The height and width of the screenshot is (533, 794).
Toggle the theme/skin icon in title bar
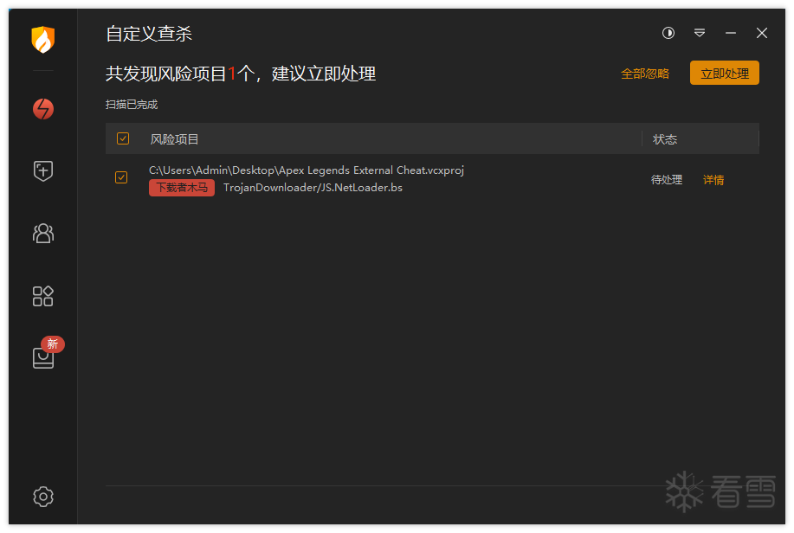(668, 33)
